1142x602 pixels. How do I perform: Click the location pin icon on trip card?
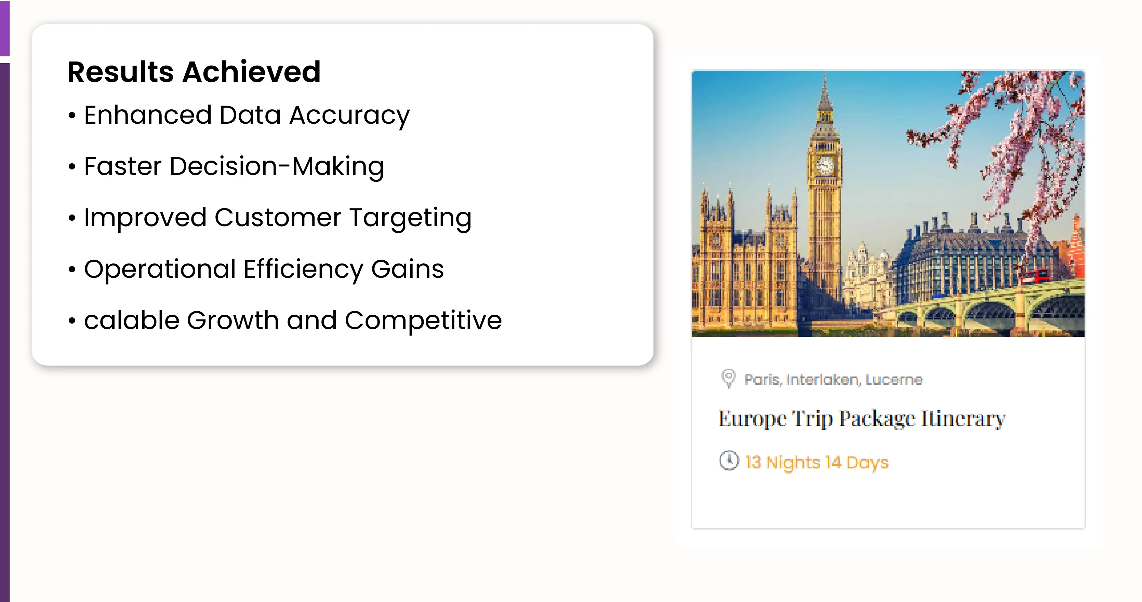728,378
